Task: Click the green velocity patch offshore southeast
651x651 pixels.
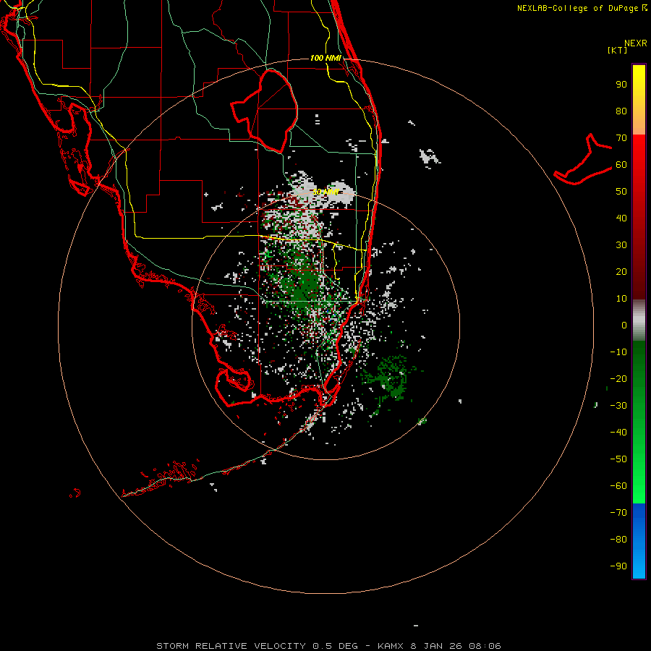Action: [388, 378]
